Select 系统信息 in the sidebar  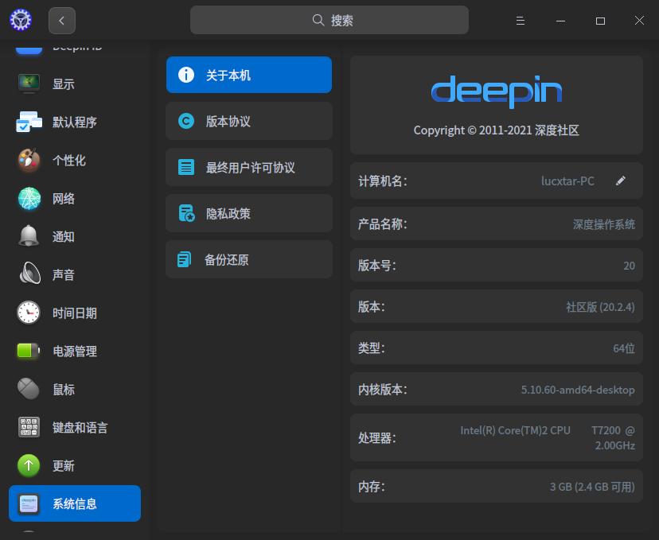pyautogui.click(x=74, y=503)
